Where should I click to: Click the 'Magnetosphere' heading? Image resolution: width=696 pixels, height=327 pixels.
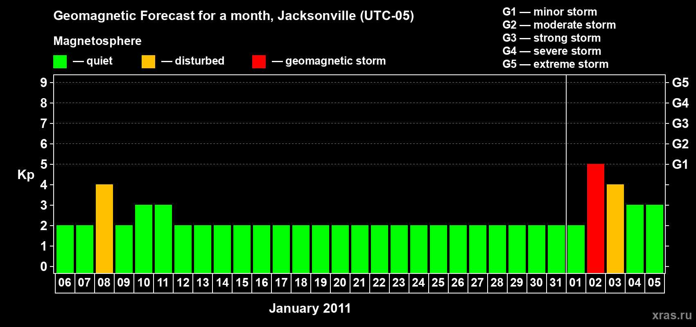click(97, 41)
